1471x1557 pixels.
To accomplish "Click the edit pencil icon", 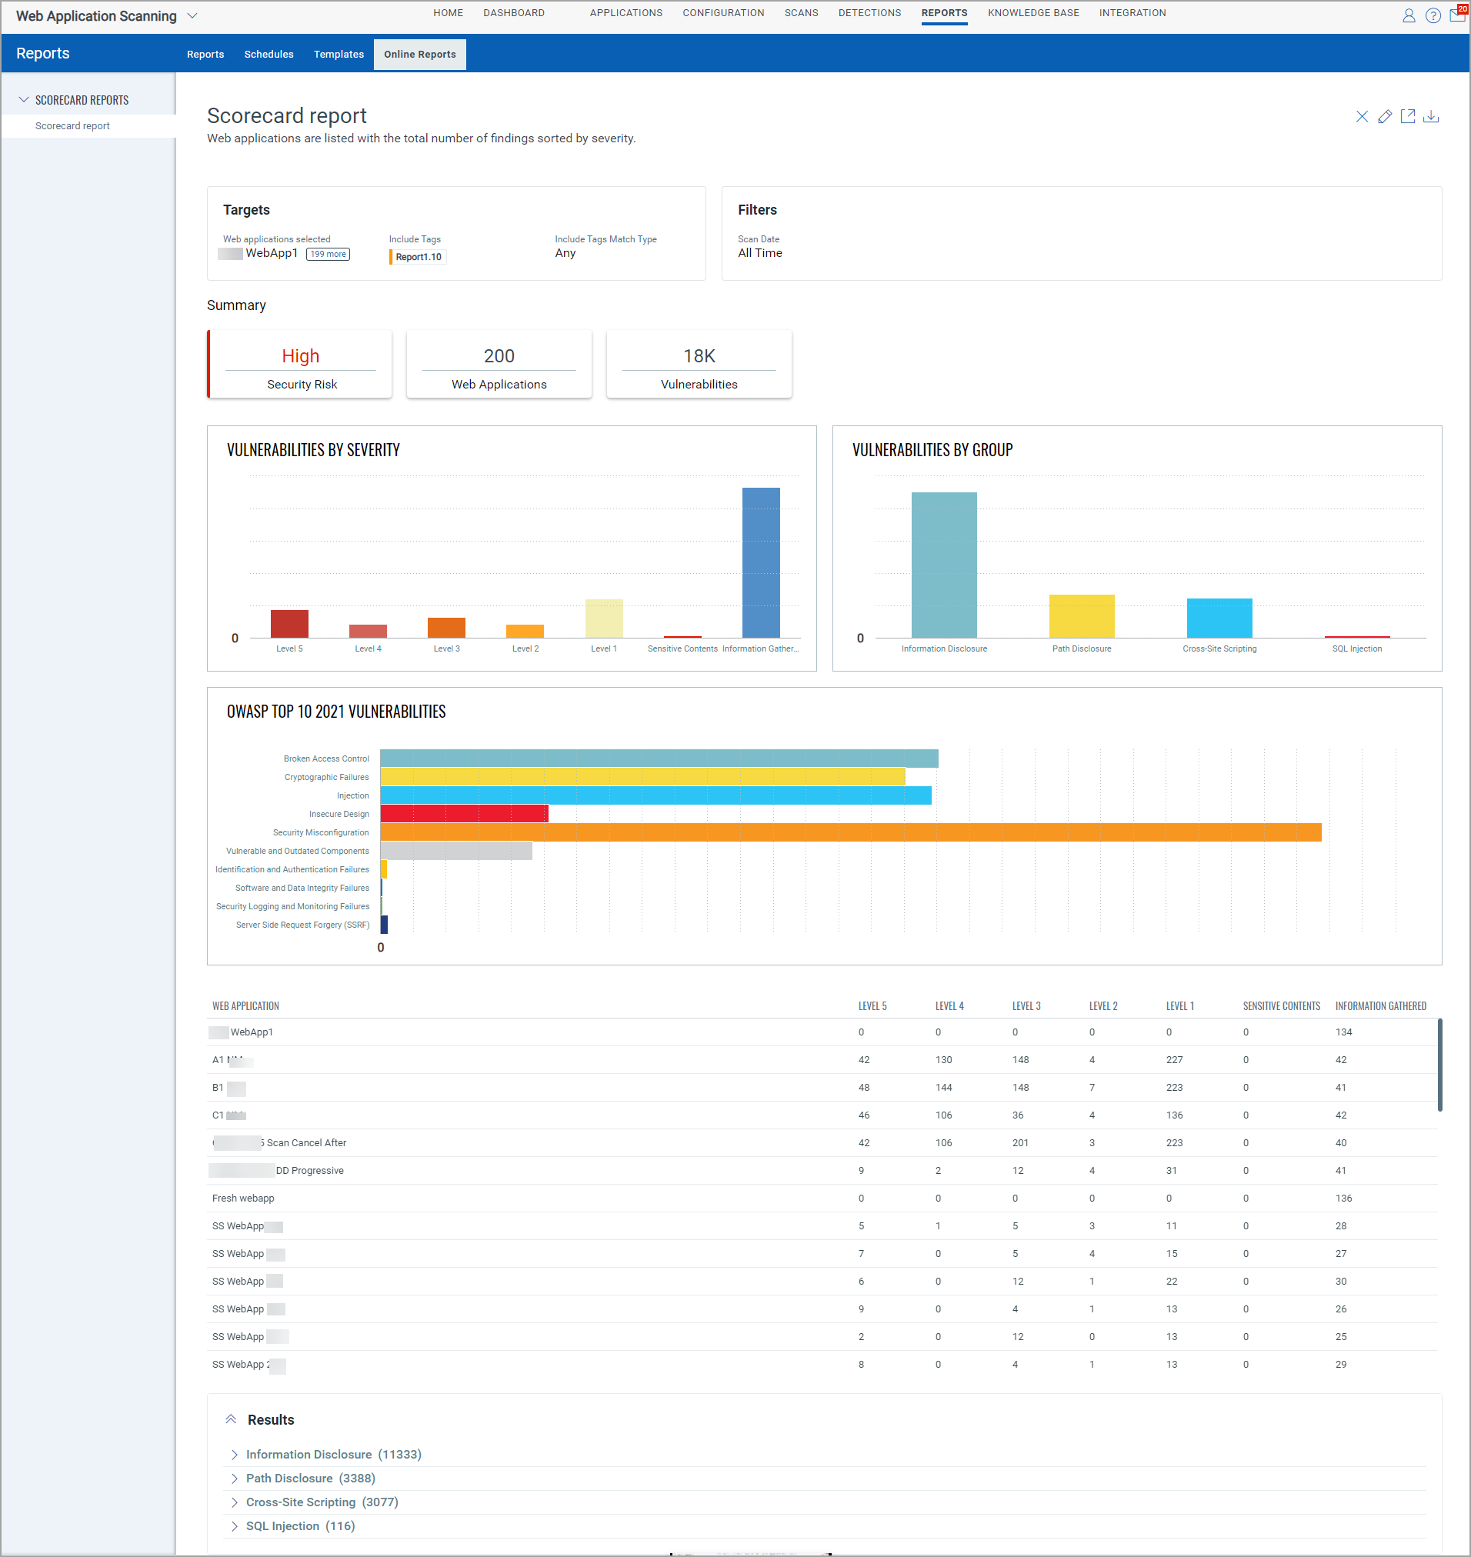I will click(1385, 117).
